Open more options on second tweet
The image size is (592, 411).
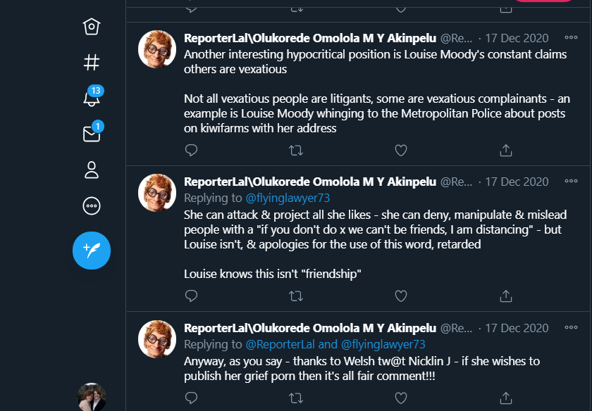point(571,182)
